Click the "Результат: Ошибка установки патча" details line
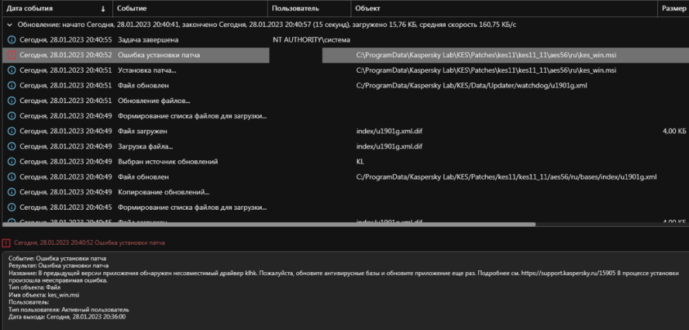The width and height of the screenshot is (689, 330). [x=59, y=265]
